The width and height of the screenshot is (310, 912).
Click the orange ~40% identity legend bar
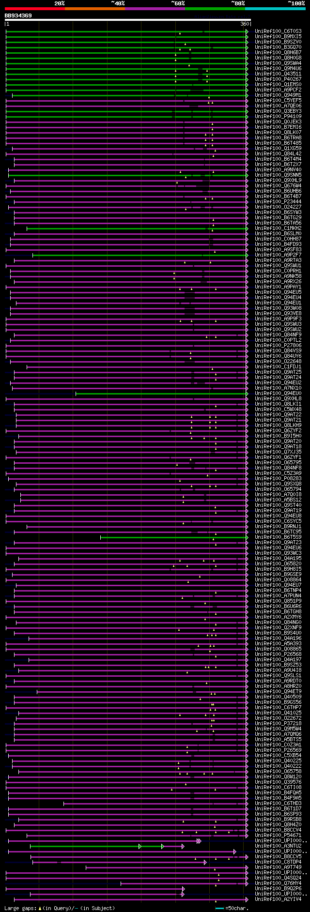click(94, 8)
